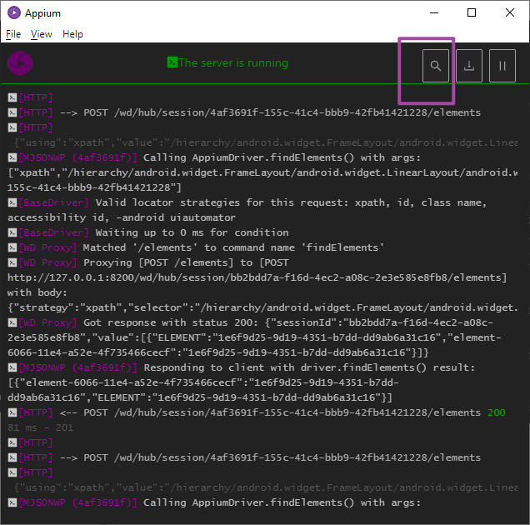Open the View menu
The width and height of the screenshot is (530, 525).
(41, 34)
